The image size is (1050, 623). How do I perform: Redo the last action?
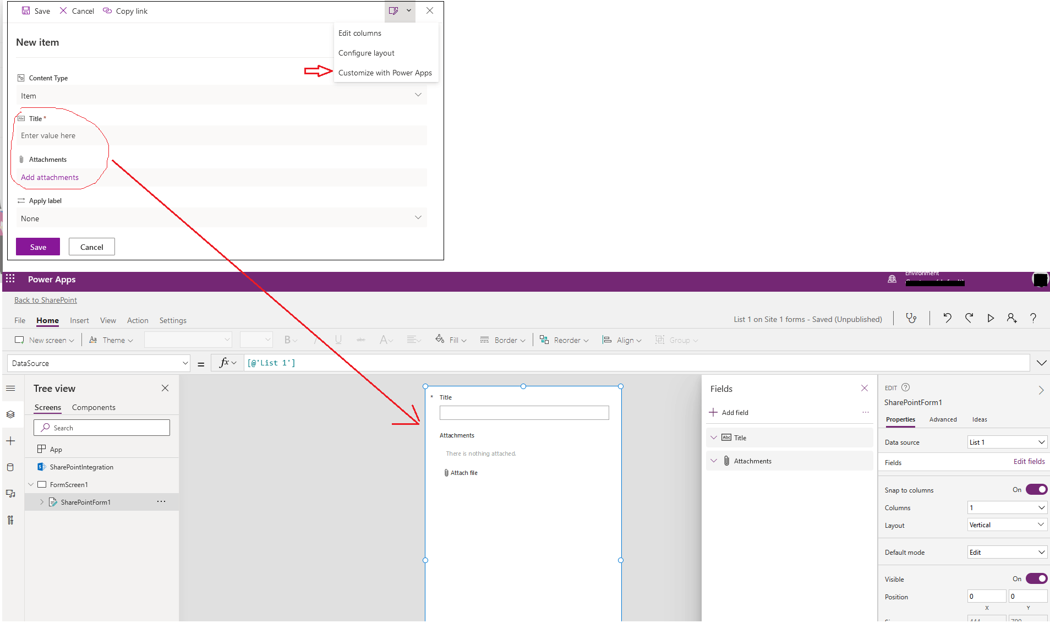click(969, 318)
